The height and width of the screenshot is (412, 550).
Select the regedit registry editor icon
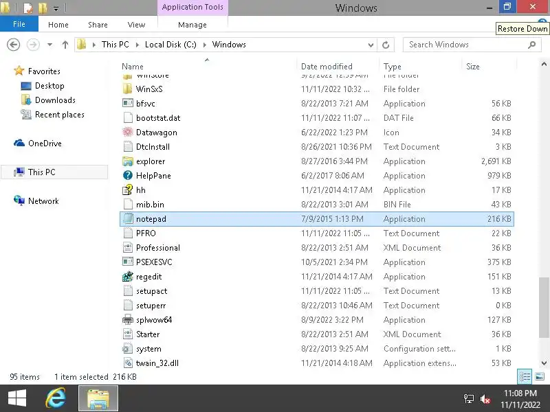[x=128, y=277]
